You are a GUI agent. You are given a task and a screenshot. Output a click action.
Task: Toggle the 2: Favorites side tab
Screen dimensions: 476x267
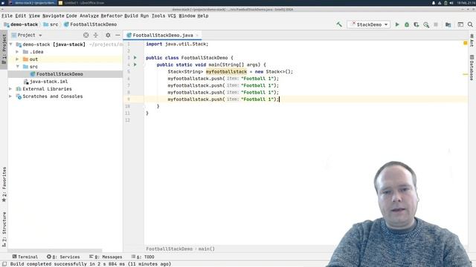(x=4, y=185)
